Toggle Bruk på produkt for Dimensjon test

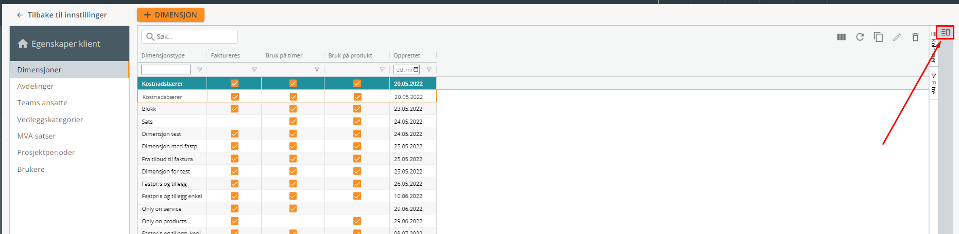coord(357,134)
